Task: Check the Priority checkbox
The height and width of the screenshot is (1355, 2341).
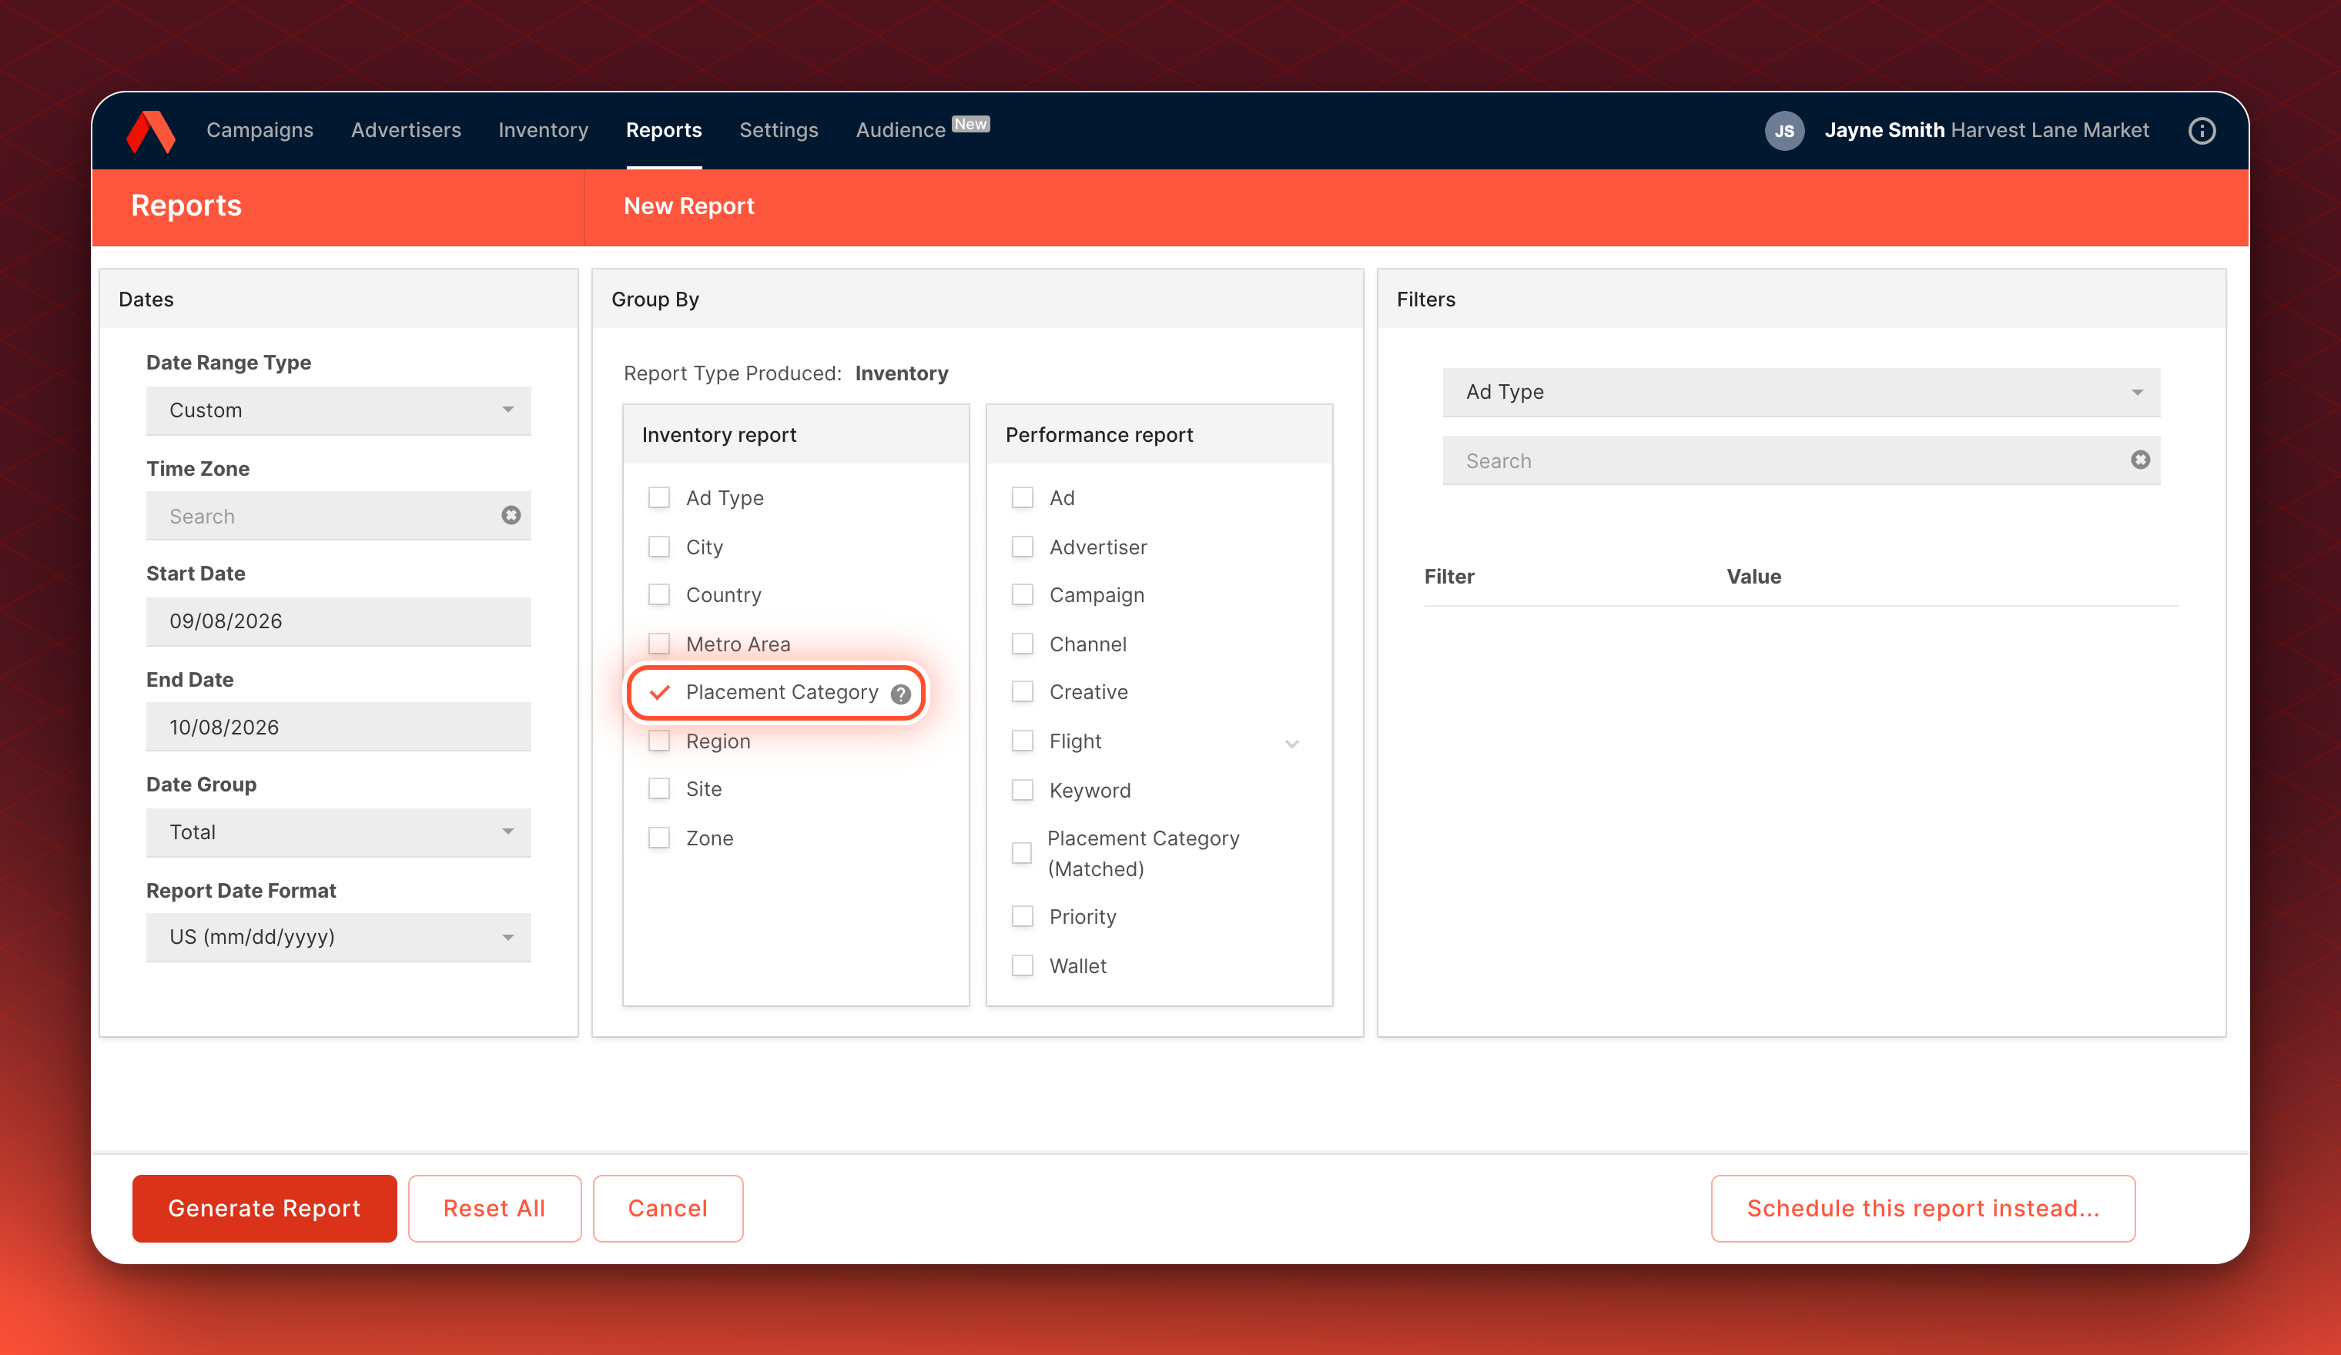Action: (1022, 917)
